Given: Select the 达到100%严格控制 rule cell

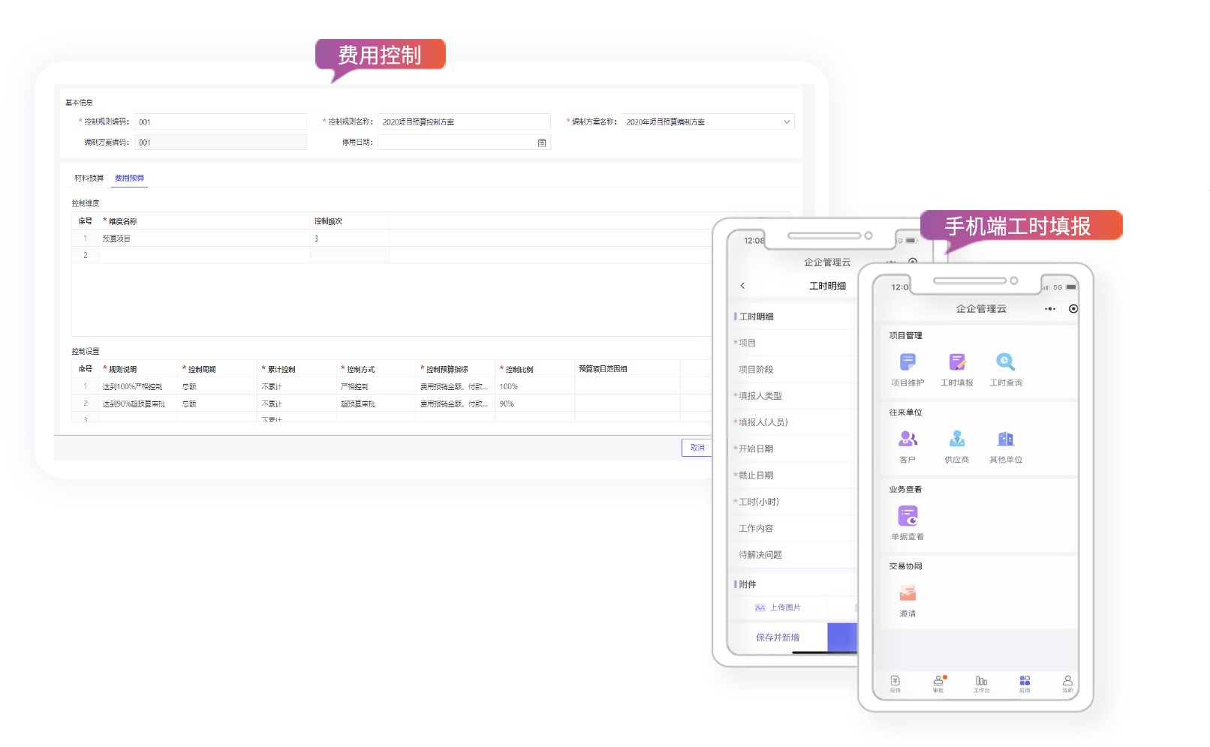Looking at the screenshot, I should click(133, 387).
